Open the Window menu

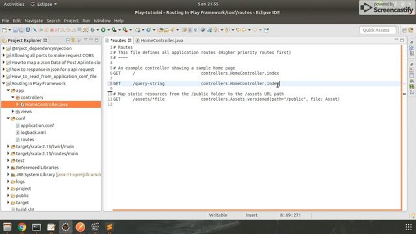coord(102,21)
